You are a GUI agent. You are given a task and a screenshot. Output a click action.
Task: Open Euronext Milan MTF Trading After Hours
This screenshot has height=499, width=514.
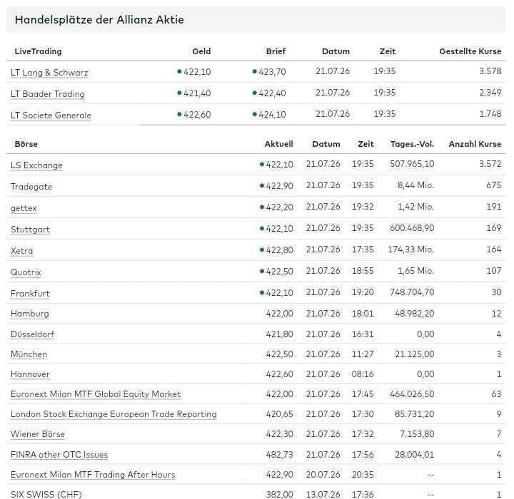point(93,475)
